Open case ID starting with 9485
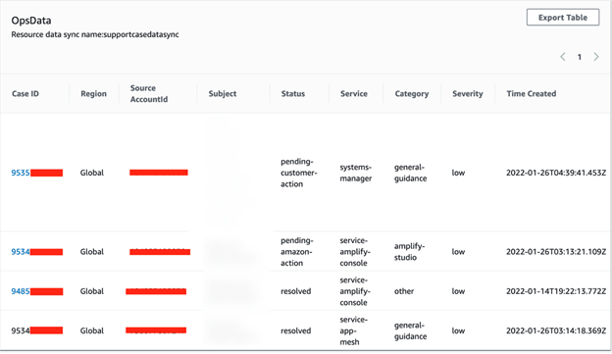The width and height of the screenshot is (612, 354). point(36,291)
